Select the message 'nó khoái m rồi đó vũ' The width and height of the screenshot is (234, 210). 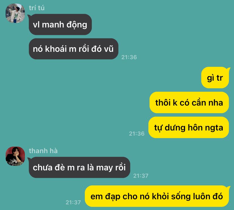[73, 49]
